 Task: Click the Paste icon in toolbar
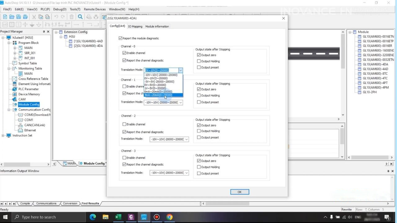tap(47, 17)
